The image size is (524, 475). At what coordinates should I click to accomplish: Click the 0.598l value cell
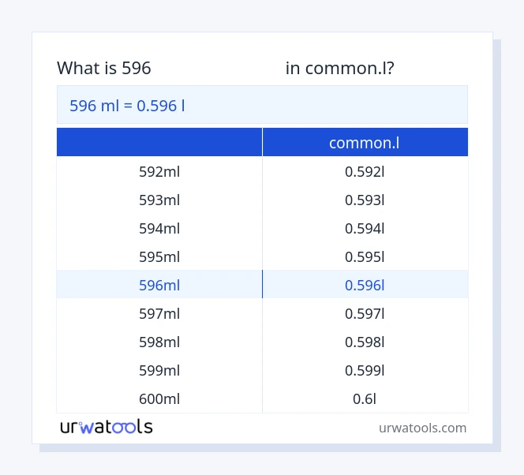point(365,342)
